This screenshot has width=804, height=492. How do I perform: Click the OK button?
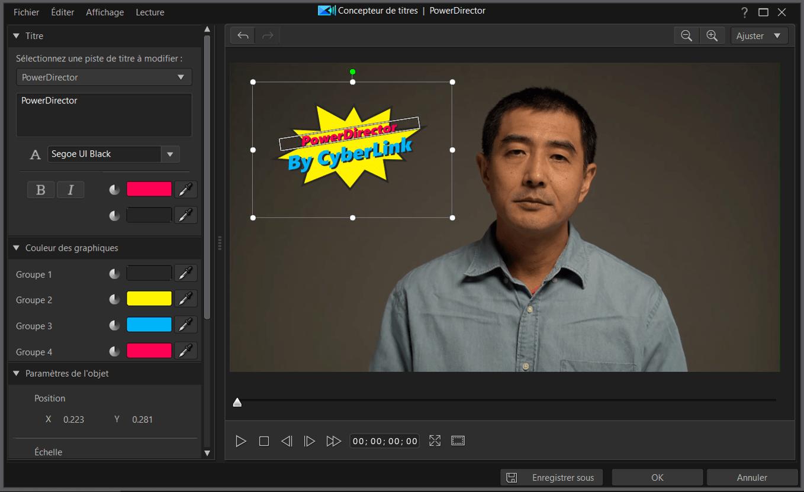point(657,477)
